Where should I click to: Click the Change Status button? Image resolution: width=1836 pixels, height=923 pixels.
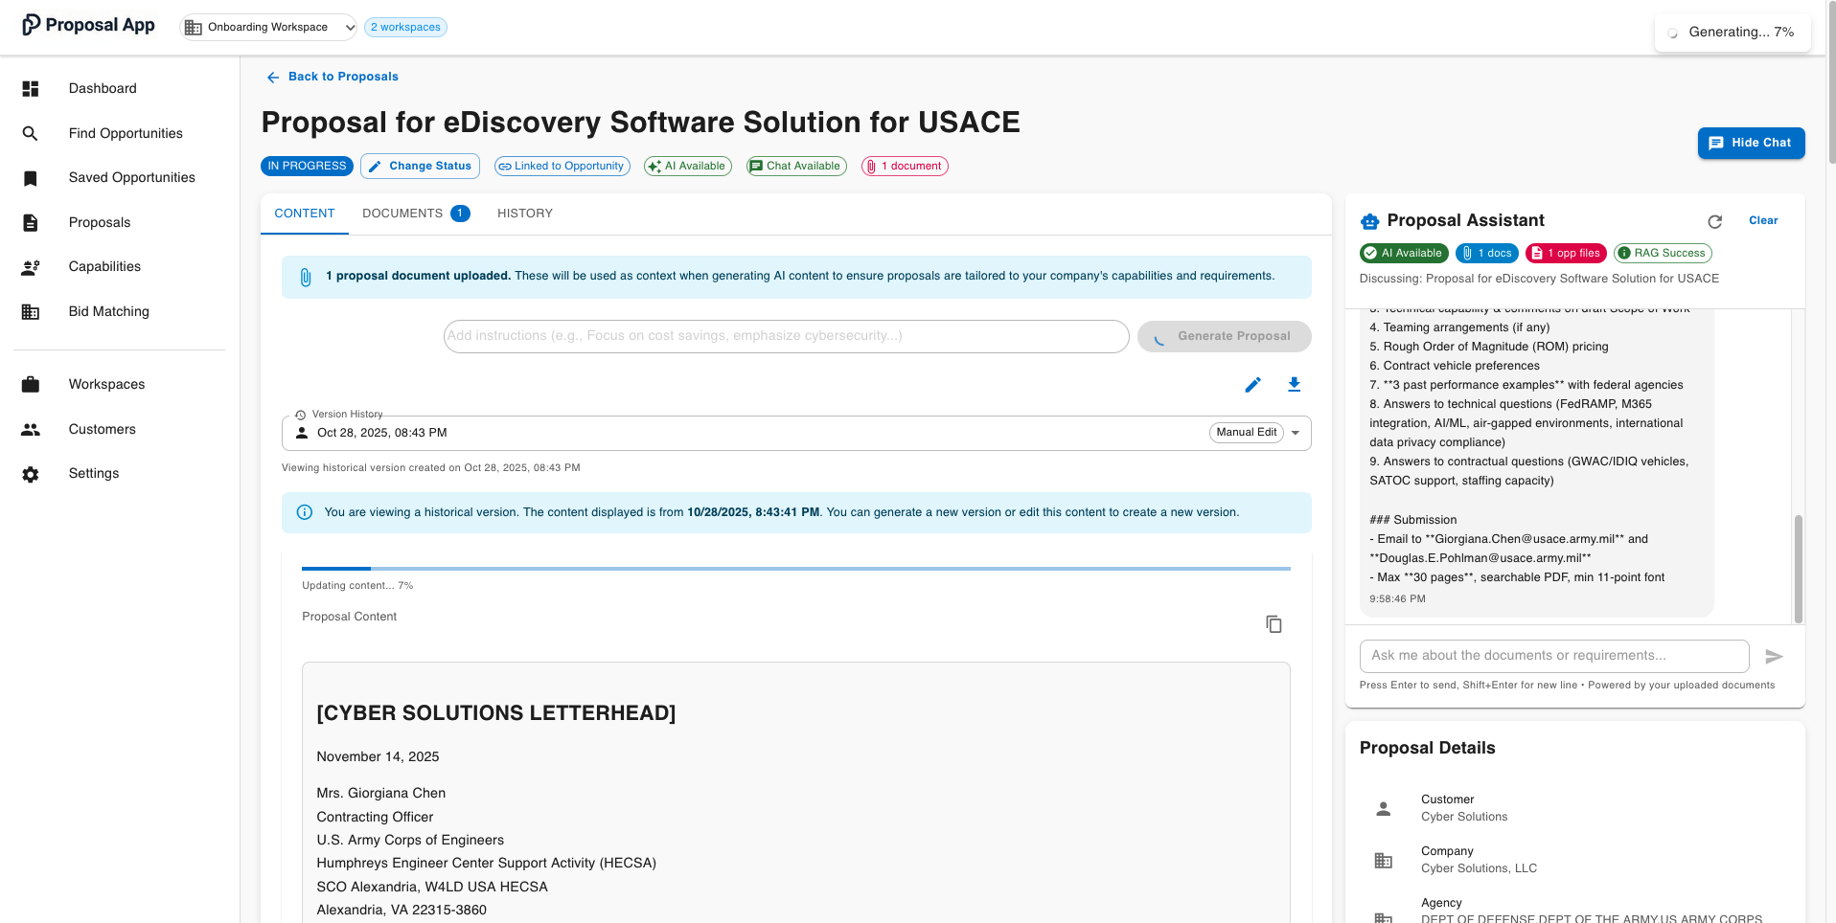point(420,167)
